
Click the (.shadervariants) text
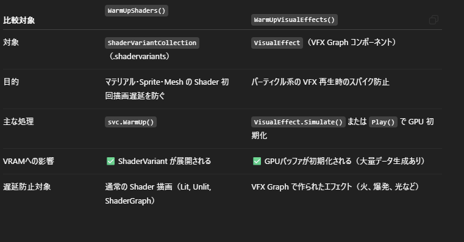point(137,56)
